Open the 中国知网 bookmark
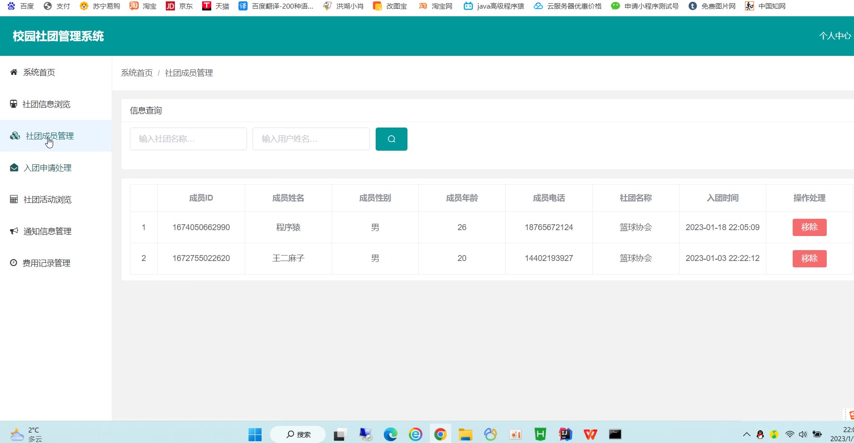 (x=766, y=6)
